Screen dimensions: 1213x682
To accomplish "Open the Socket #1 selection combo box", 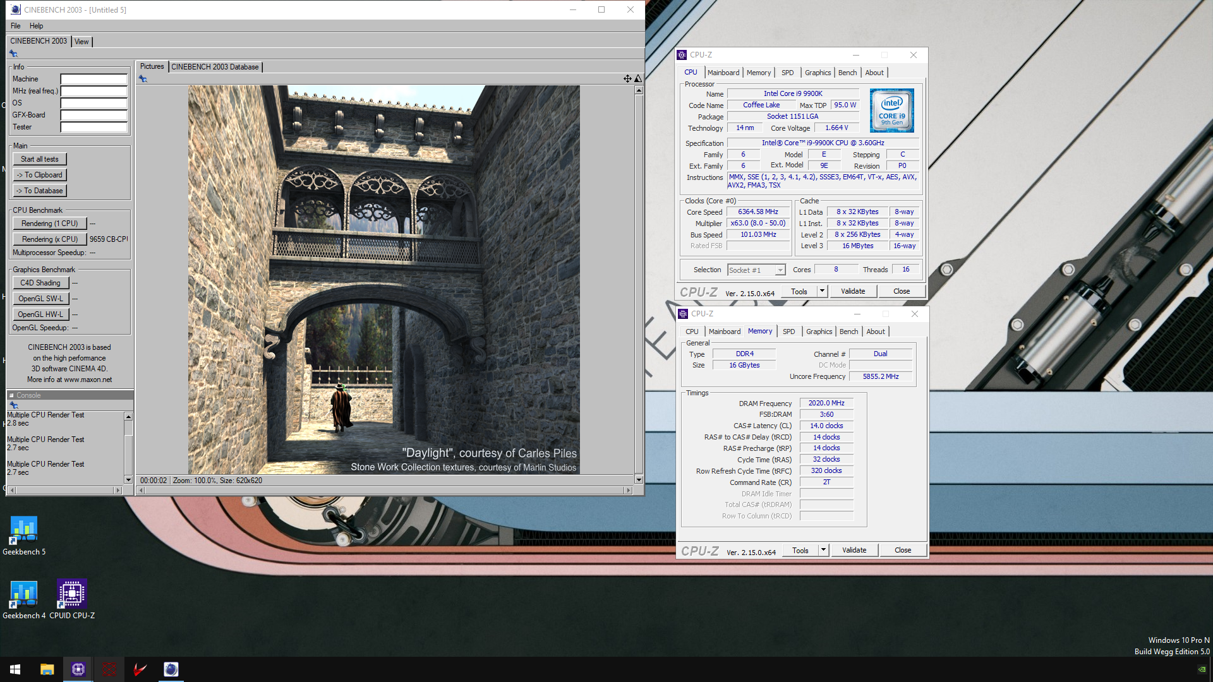I will pos(756,270).
